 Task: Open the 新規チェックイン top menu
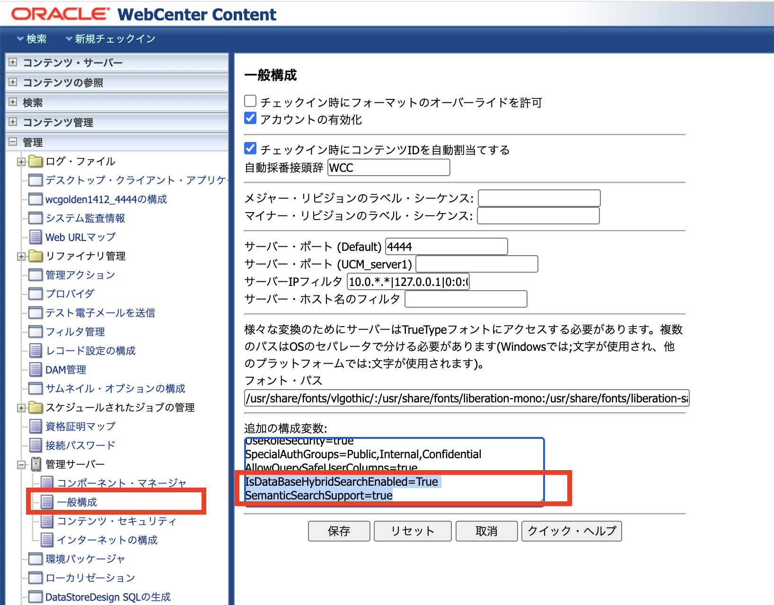pos(111,39)
